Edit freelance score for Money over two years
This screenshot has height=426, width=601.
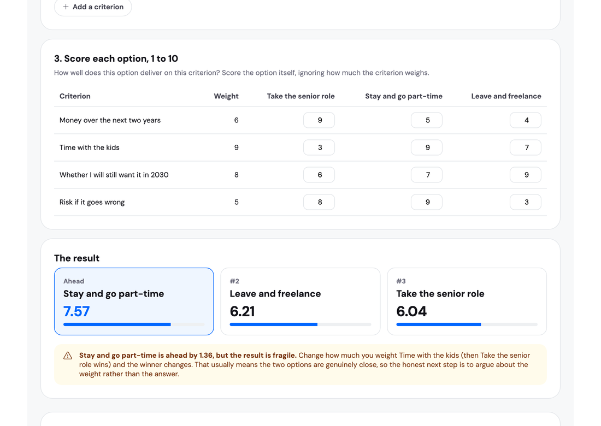[x=526, y=120]
